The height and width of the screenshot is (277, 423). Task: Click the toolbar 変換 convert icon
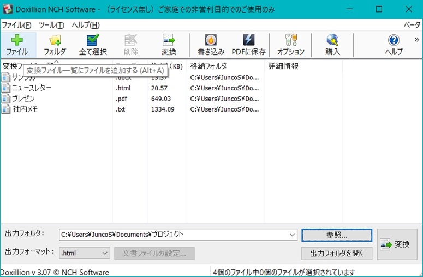point(169,40)
